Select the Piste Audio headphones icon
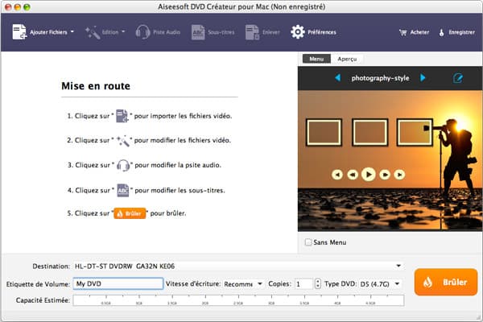The width and height of the screenshot is (483, 322). coord(143,32)
